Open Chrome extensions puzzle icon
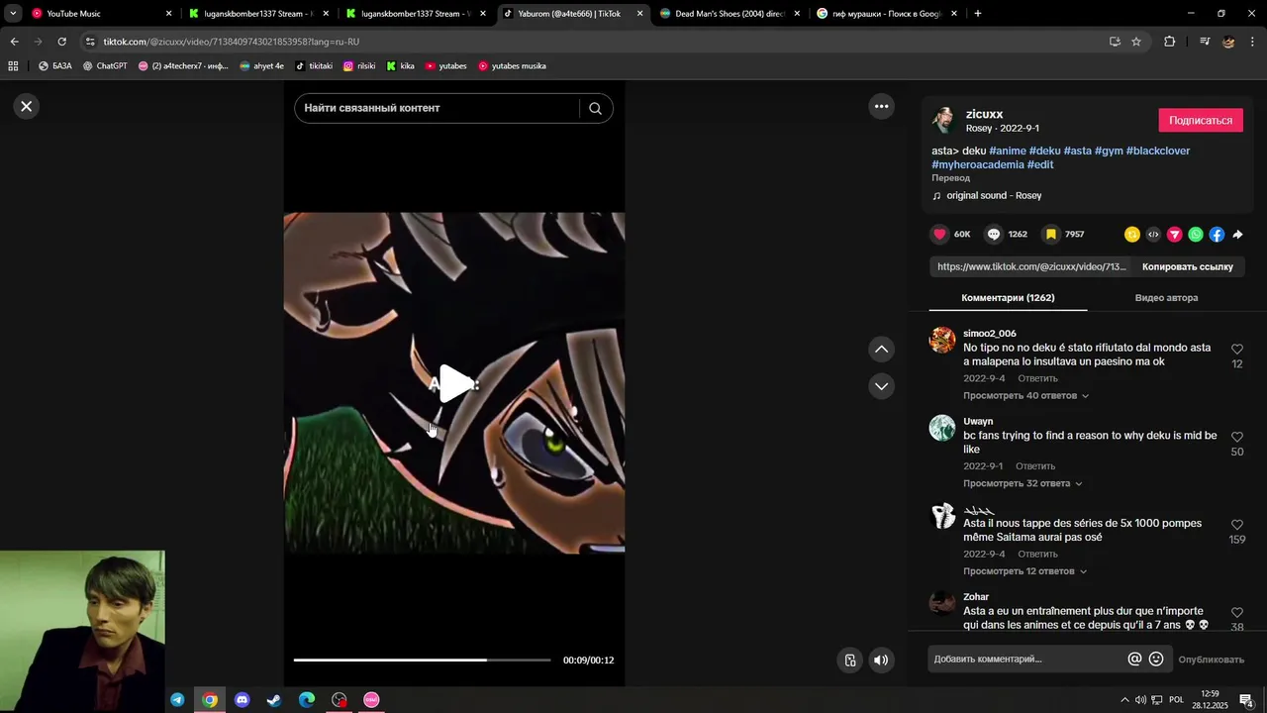 (1169, 42)
